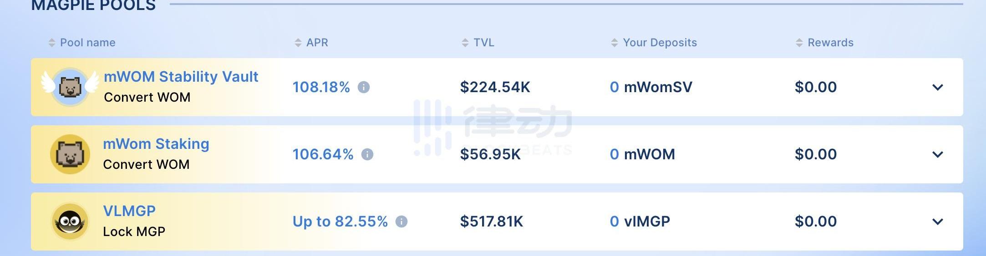Click sort arrows icon beside Rewards header
The width and height of the screenshot is (986, 256).
tap(799, 43)
